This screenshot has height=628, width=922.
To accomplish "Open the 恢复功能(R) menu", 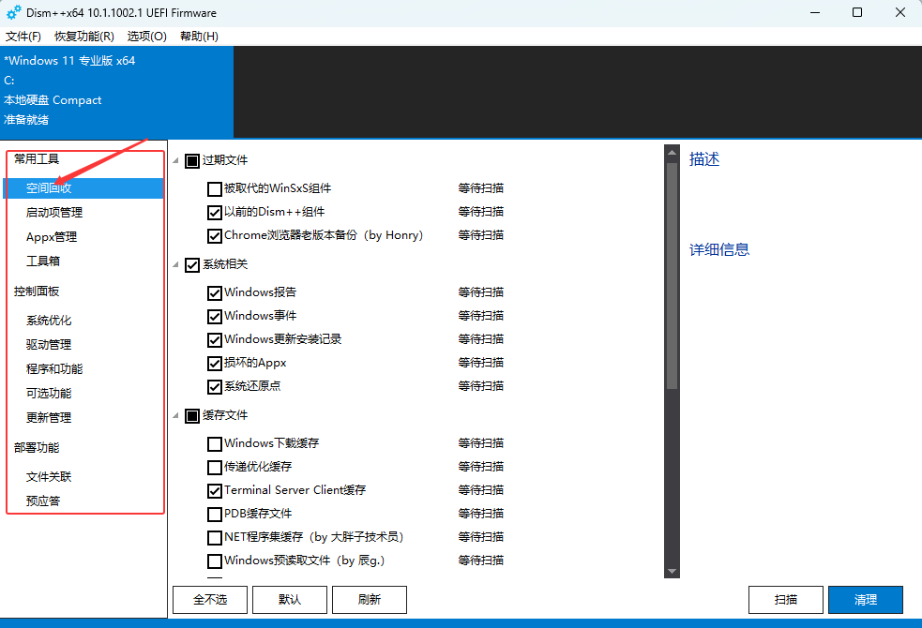I will click(84, 37).
